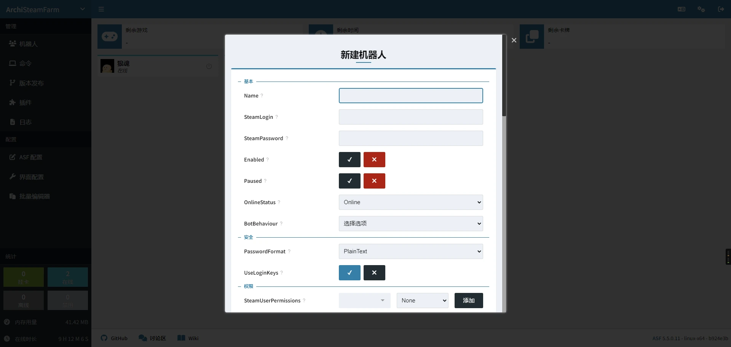Click the Name input field

coord(411,96)
